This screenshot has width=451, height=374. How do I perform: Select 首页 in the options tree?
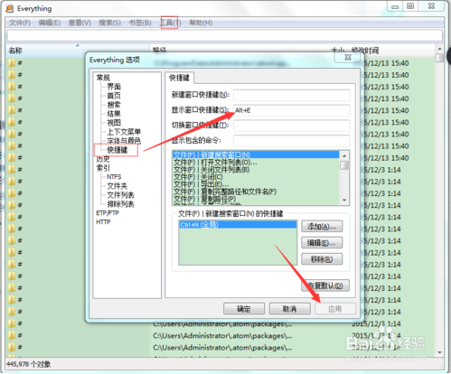click(114, 96)
